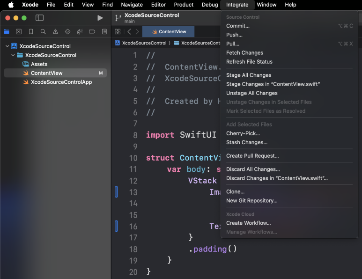Open the Find navigator magnifier

[x=43, y=32]
